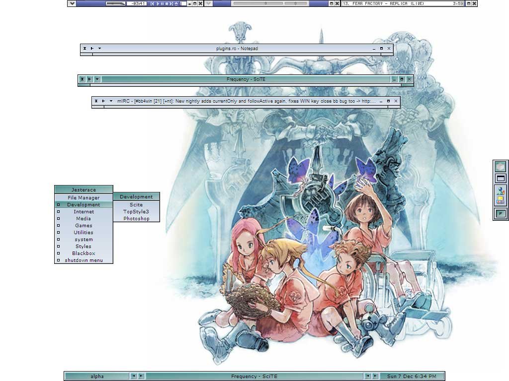Open the Blackbox submenu
Viewport: 509px width, 381px height.
84,254
